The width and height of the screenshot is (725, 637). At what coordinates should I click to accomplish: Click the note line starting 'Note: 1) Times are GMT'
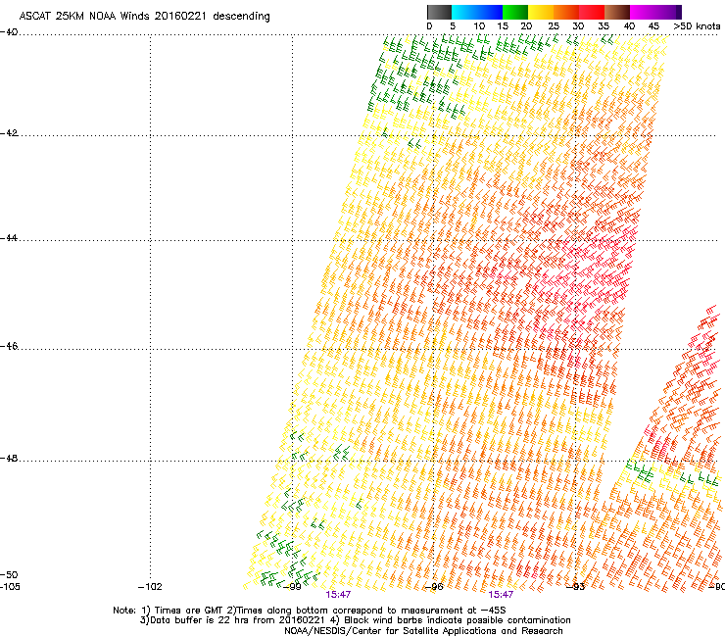pyautogui.click(x=310, y=611)
